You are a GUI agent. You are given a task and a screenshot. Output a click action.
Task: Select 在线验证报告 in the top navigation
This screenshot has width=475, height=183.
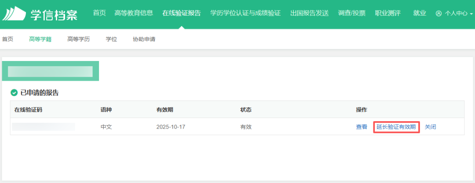(181, 13)
